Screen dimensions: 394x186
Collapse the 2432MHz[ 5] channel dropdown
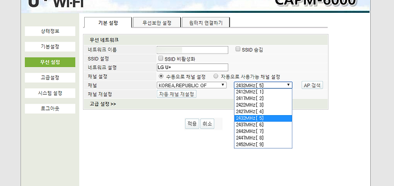[x=263, y=85]
